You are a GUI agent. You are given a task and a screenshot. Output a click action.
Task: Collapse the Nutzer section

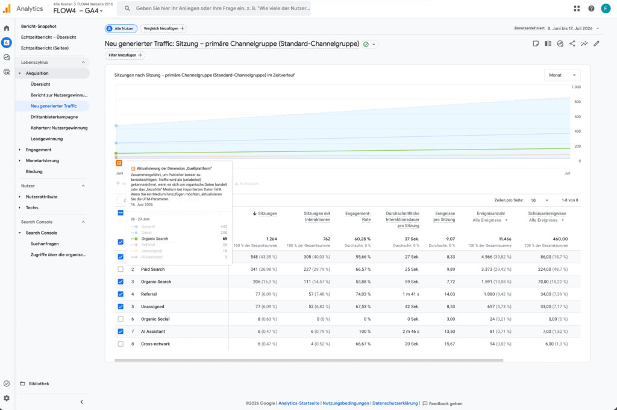(83, 186)
